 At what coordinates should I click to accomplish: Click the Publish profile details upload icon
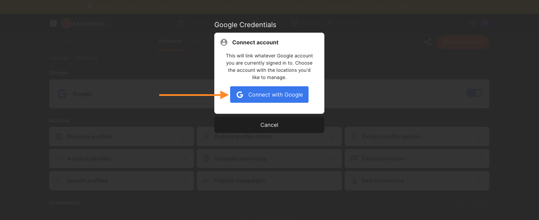point(206,136)
